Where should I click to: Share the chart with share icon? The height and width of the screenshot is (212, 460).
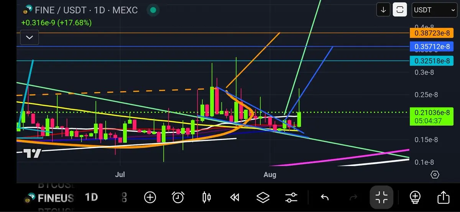443,197
